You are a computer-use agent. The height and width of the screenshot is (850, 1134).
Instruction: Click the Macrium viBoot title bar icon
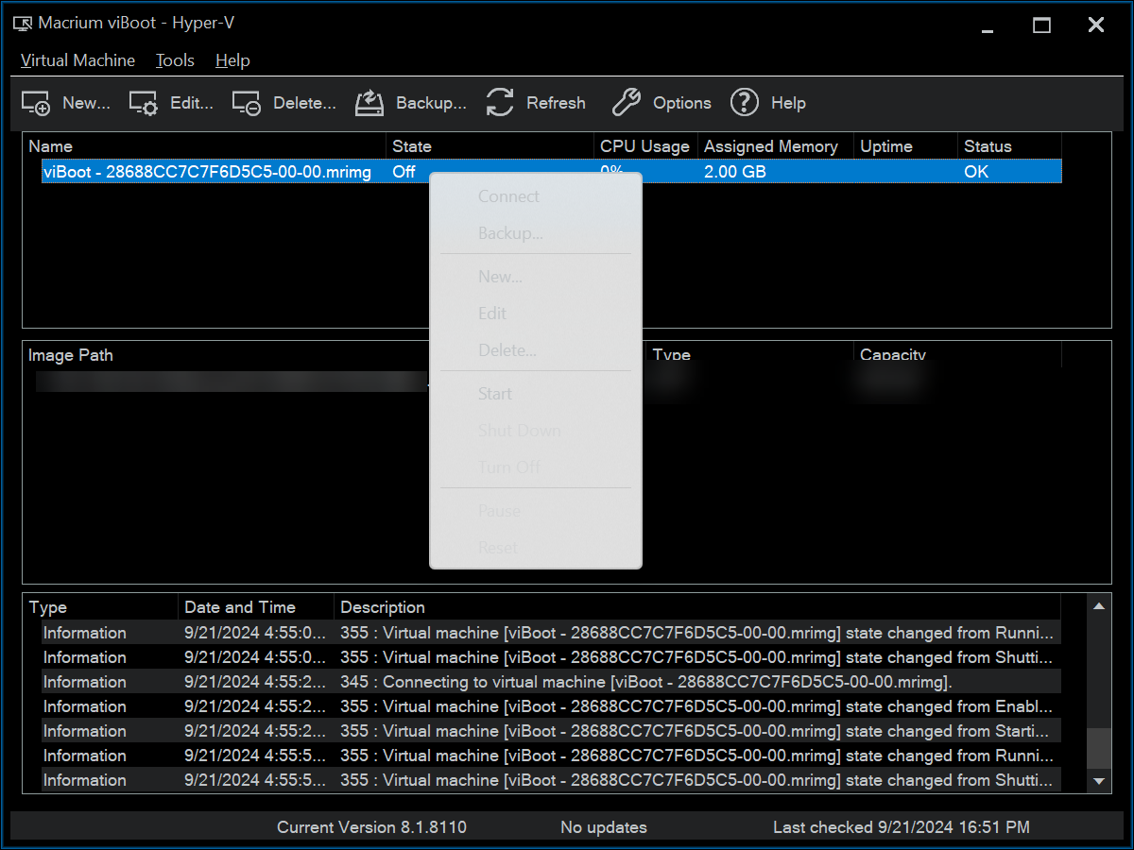click(x=23, y=25)
